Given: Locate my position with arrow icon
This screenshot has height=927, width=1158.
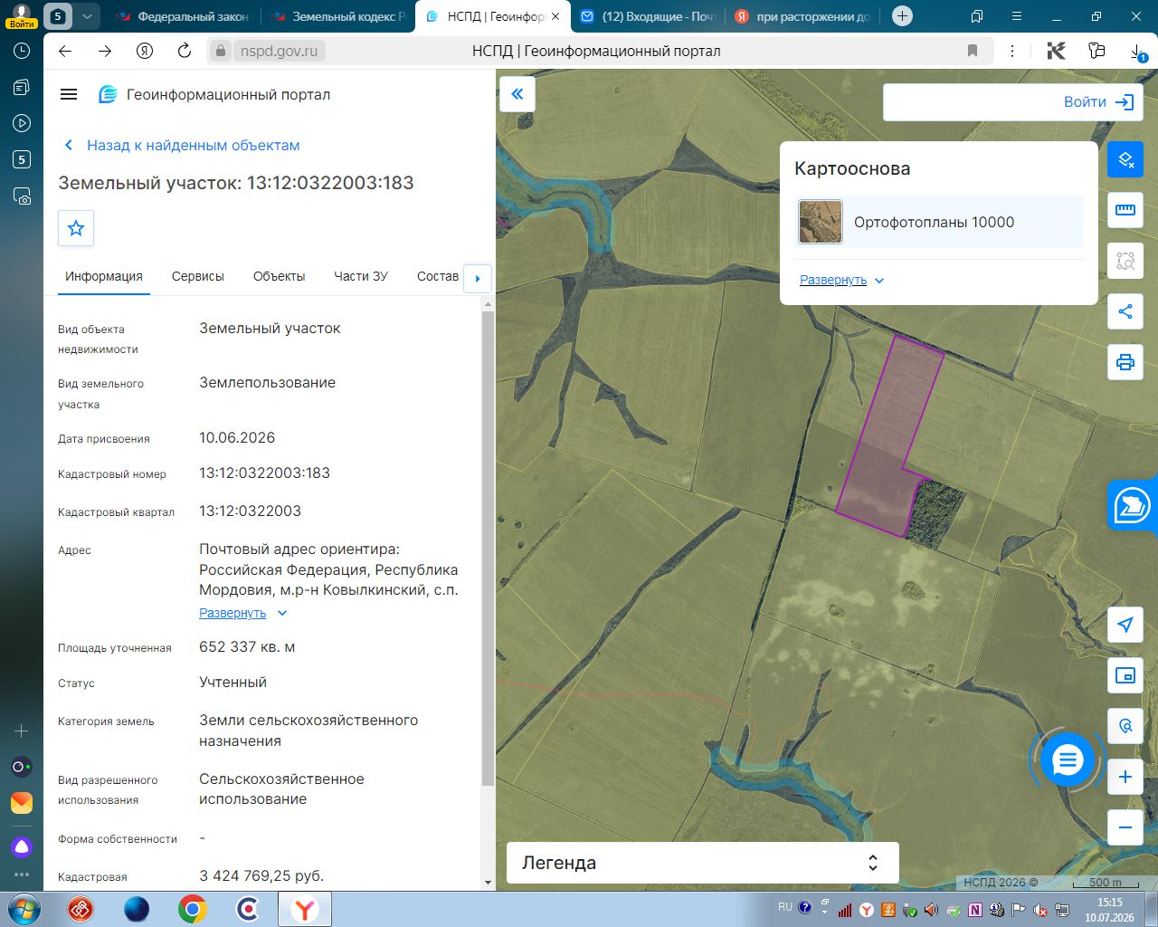Looking at the screenshot, I should point(1125,625).
